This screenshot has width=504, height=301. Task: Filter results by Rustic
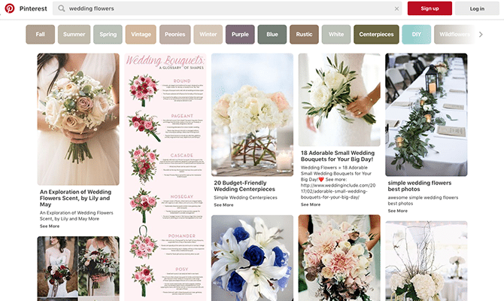coord(304,35)
